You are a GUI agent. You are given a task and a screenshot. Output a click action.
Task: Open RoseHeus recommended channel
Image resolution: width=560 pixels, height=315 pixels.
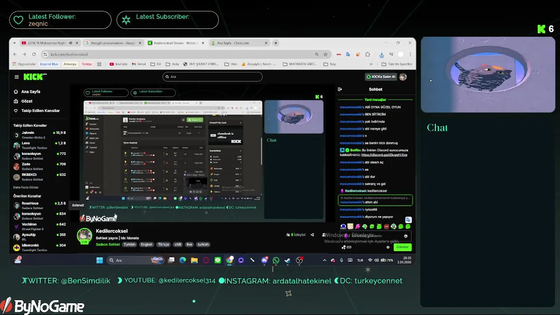39,206
